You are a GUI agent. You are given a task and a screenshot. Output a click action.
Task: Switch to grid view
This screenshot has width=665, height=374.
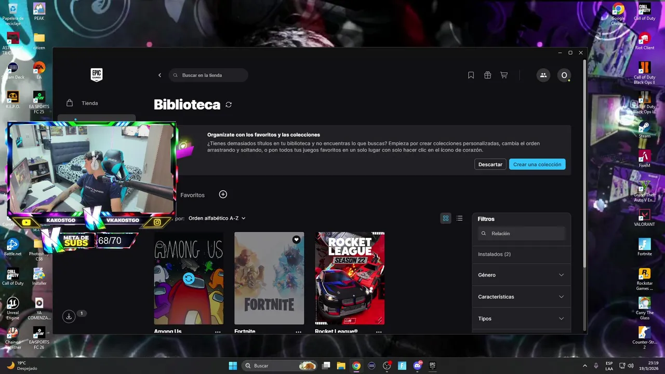[445, 218]
